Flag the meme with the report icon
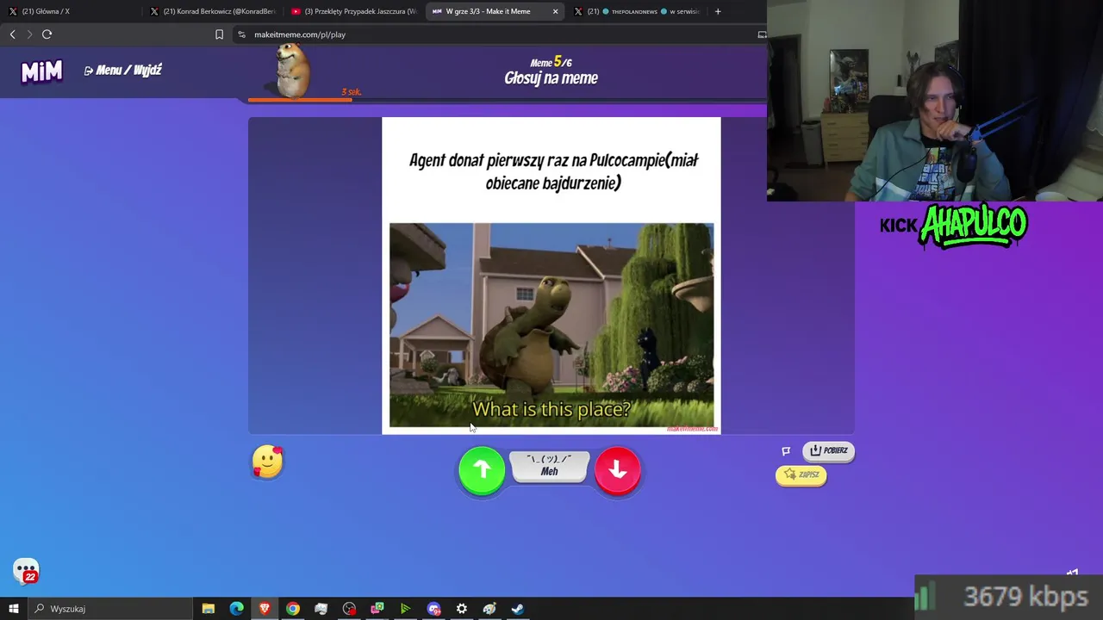Screen dimensions: 1103x620 (786, 450)
